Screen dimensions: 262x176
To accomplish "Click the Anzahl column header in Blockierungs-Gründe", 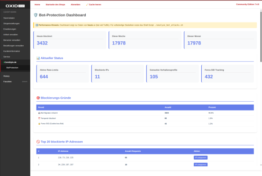I will point(168,107).
